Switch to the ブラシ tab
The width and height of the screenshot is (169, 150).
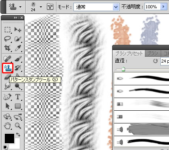point(153,54)
